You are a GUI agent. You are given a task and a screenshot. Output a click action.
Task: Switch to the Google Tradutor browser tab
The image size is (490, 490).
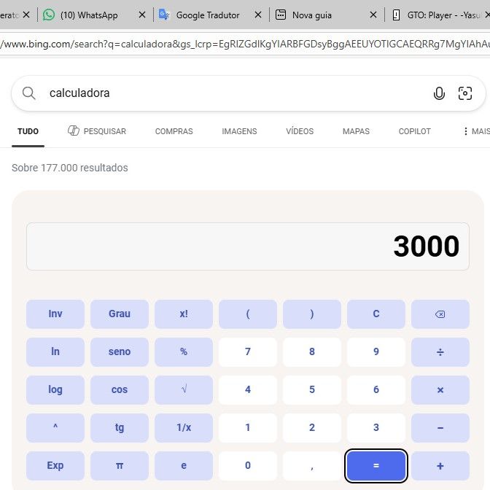[x=208, y=15]
